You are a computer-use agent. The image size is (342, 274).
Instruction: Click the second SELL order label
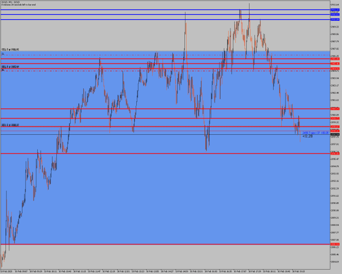pos(10,66)
